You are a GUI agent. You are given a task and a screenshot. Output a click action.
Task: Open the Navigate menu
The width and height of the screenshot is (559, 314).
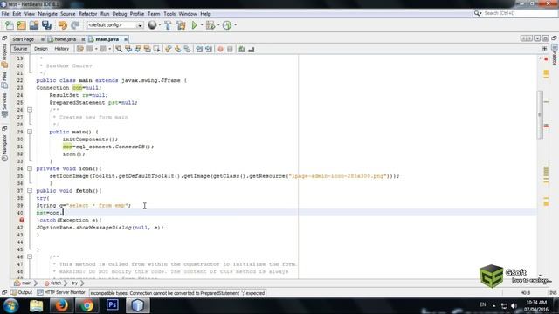[47, 14]
